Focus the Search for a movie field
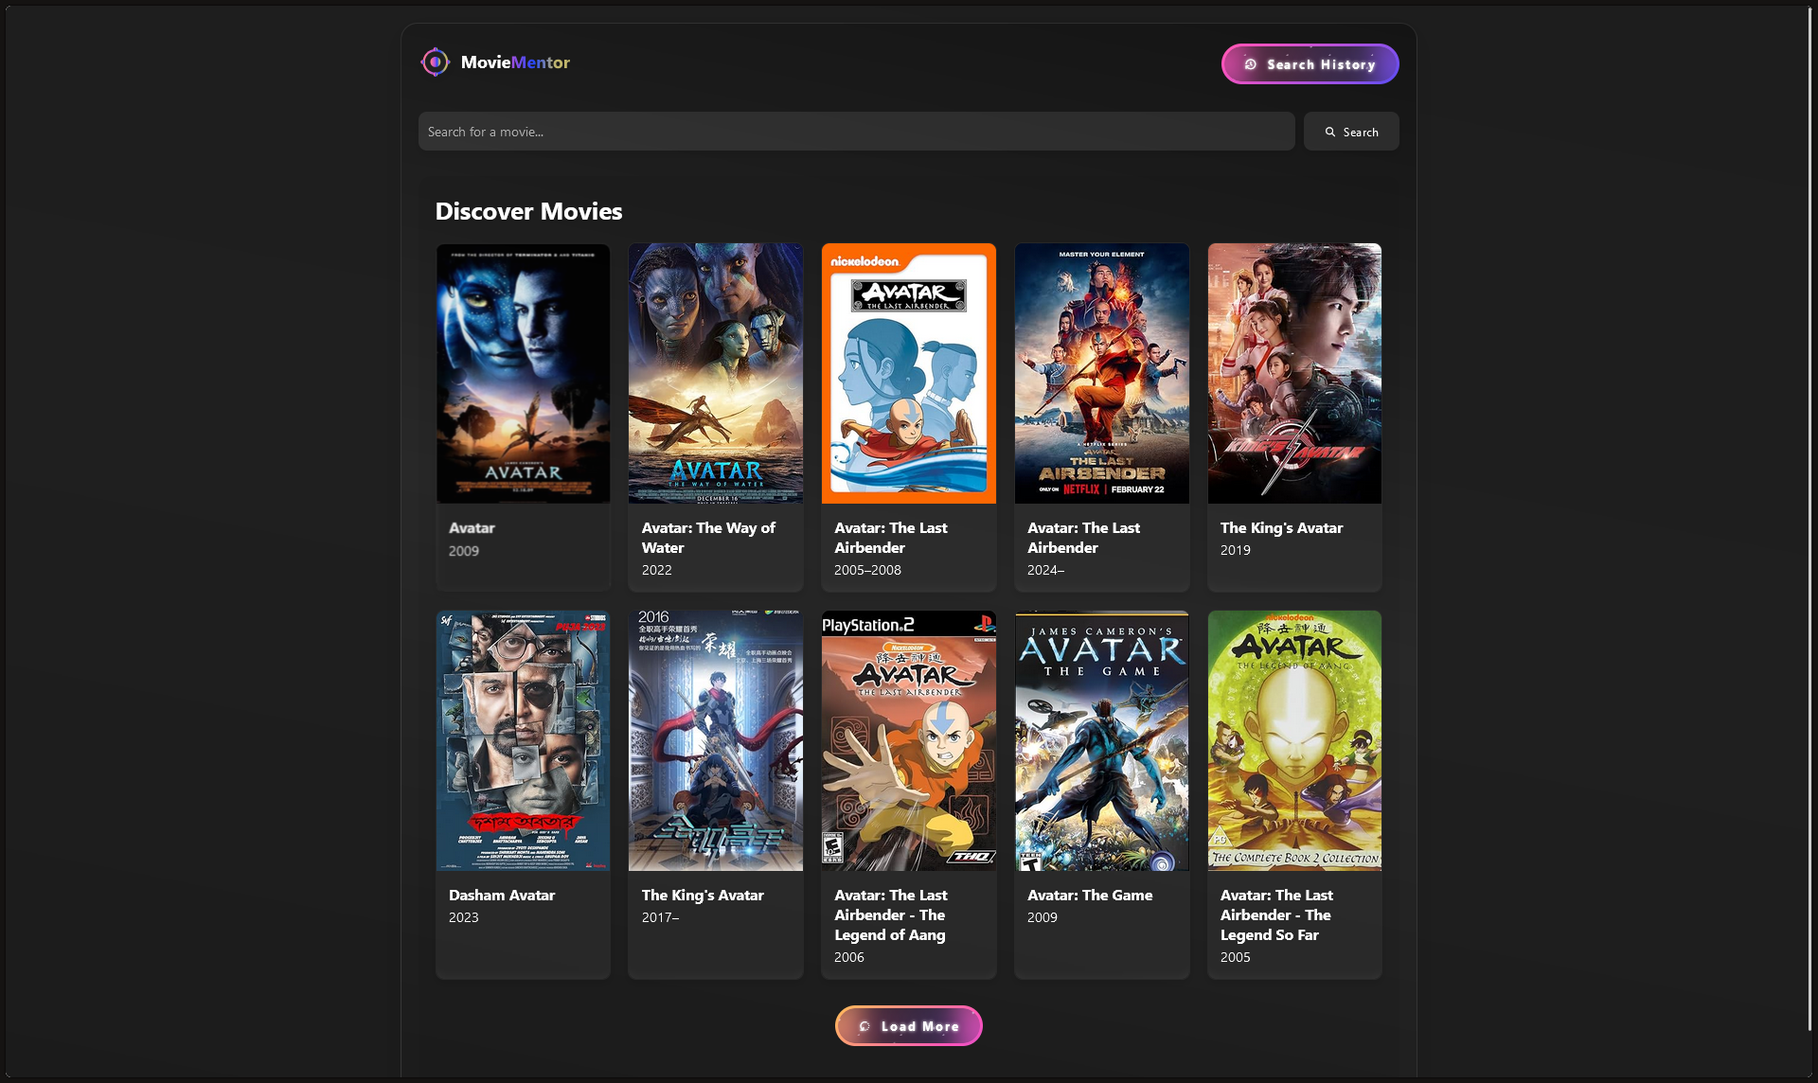The height and width of the screenshot is (1083, 1818). (856, 132)
